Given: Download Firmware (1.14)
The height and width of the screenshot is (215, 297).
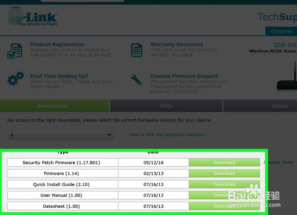Looking at the screenshot, I should click(x=224, y=173).
